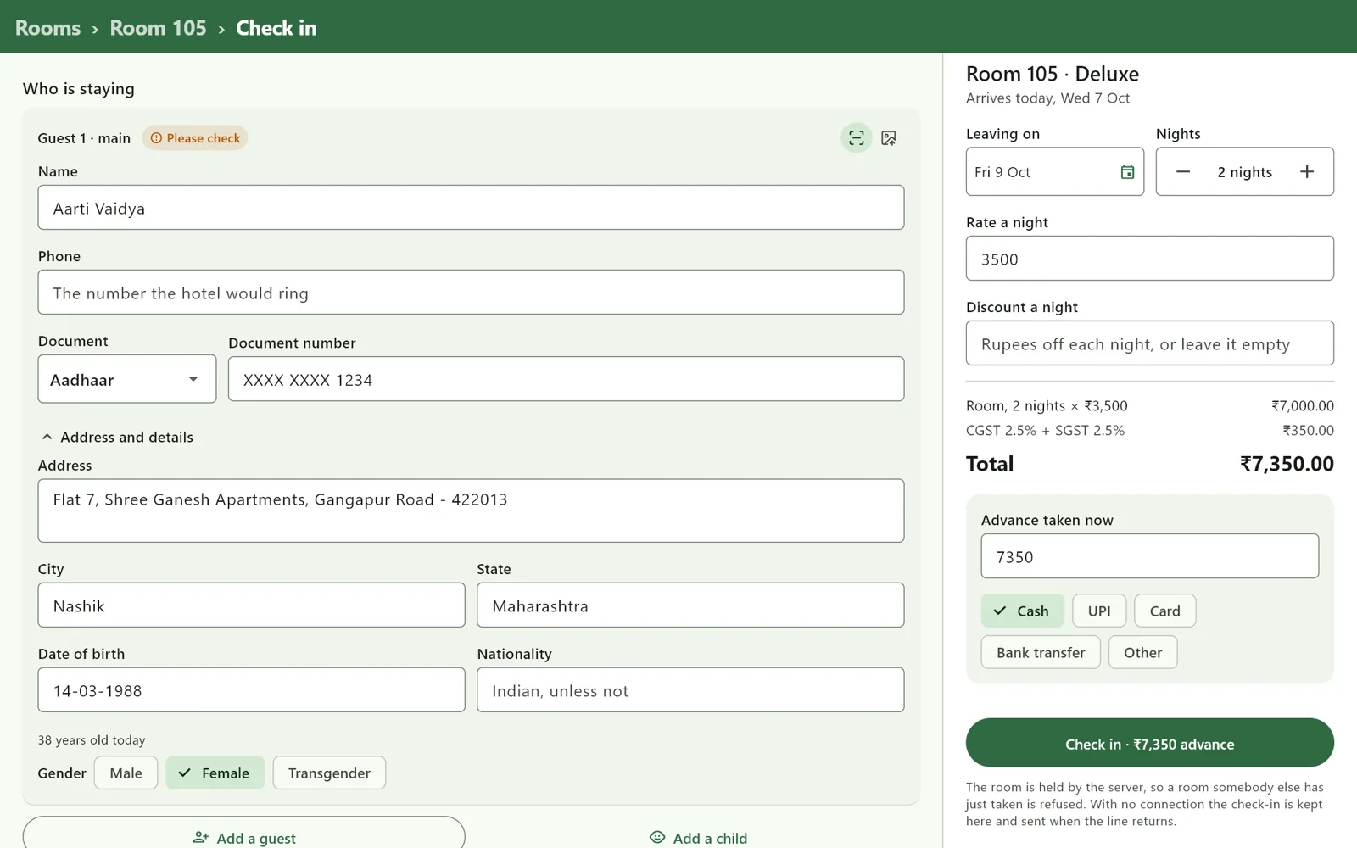Click the Add a guest person icon

point(201,838)
